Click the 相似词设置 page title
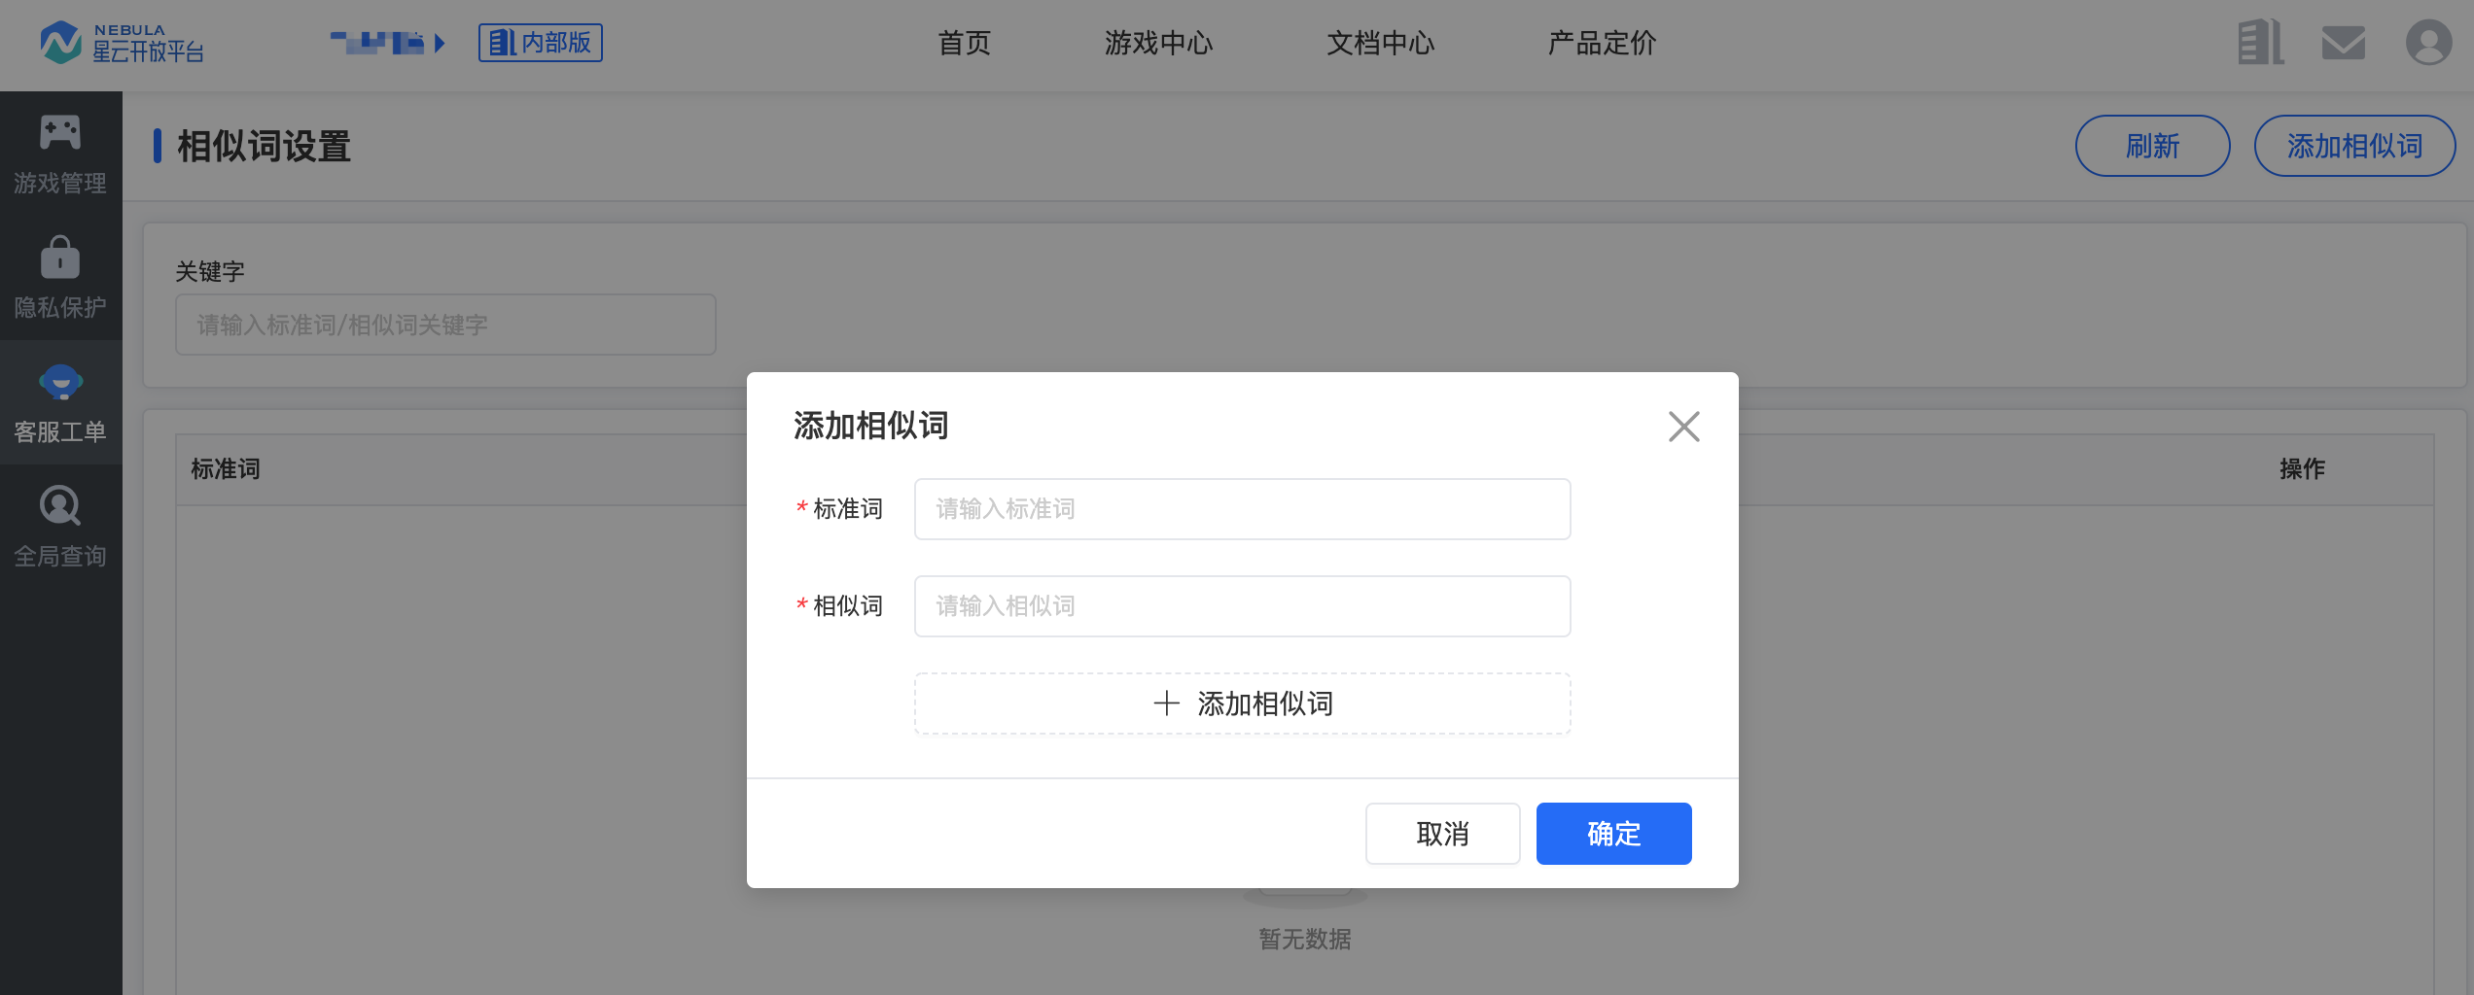 coord(264,147)
